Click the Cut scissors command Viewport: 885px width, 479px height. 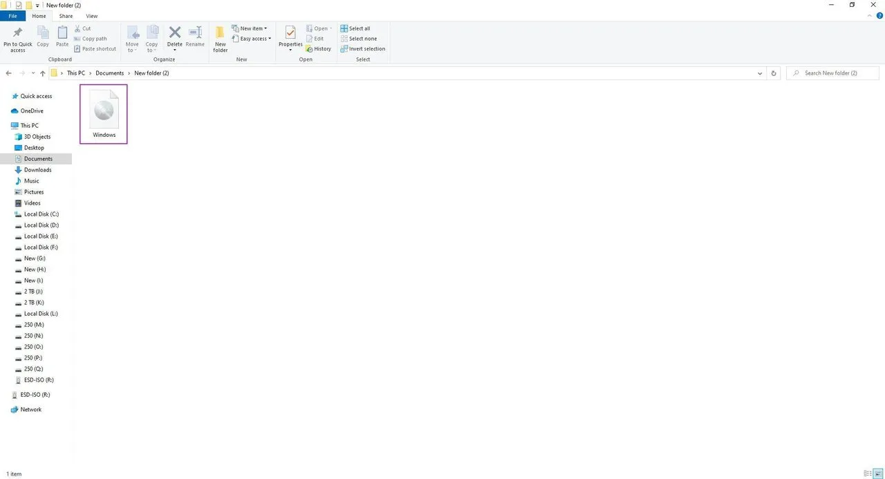click(x=82, y=28)
